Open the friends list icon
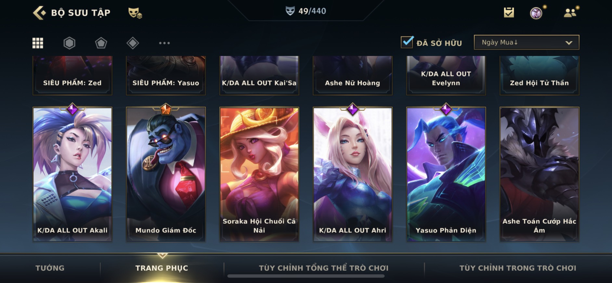 pyautogui.click(x=570, y=13)
